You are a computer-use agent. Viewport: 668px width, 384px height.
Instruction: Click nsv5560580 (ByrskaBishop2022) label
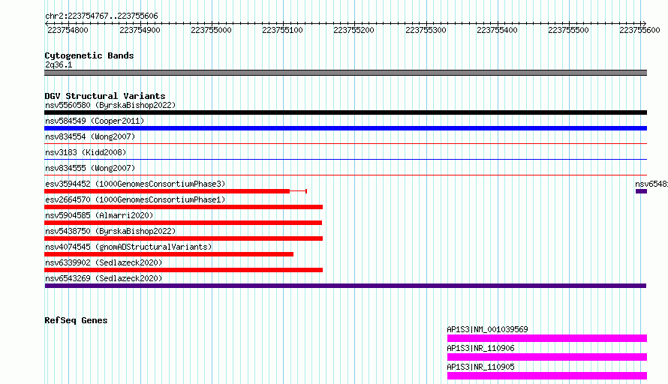[x=110, y=105]
